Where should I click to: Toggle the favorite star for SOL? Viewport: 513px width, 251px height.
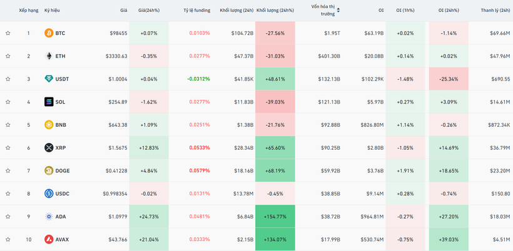[8, 102]
